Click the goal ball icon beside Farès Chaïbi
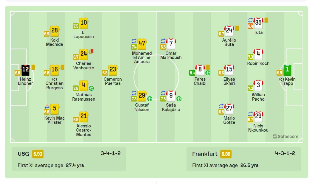Image resolution: width=312 pixels, height=184 pixels. [x=208, y=73]
